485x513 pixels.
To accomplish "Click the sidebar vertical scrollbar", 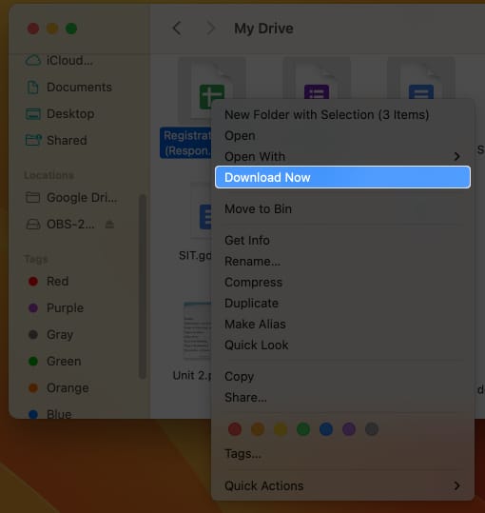I will [x=142, y=286].
